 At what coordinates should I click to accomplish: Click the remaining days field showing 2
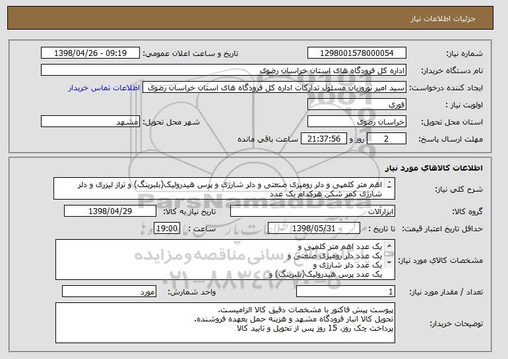(386, 139)
